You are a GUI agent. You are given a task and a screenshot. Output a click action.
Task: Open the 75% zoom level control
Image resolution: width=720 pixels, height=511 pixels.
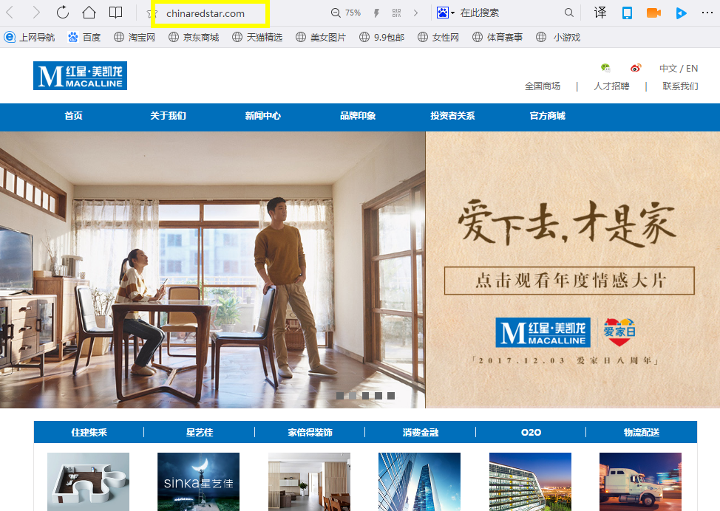tap(346, 13)
